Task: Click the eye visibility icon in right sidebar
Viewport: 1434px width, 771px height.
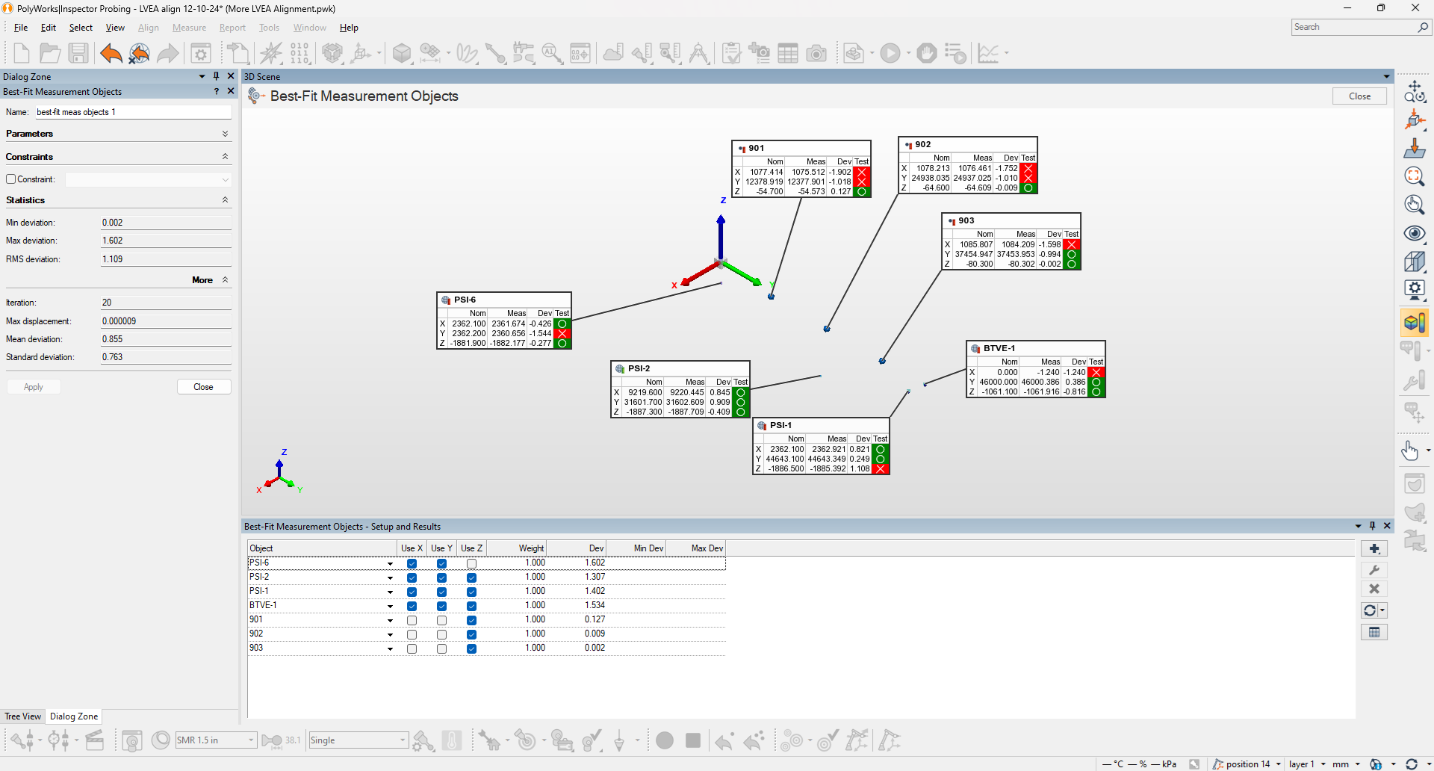Action: pos(1414,233)
